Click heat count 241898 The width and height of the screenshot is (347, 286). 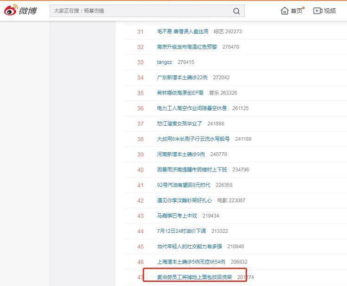pos(216,124)
